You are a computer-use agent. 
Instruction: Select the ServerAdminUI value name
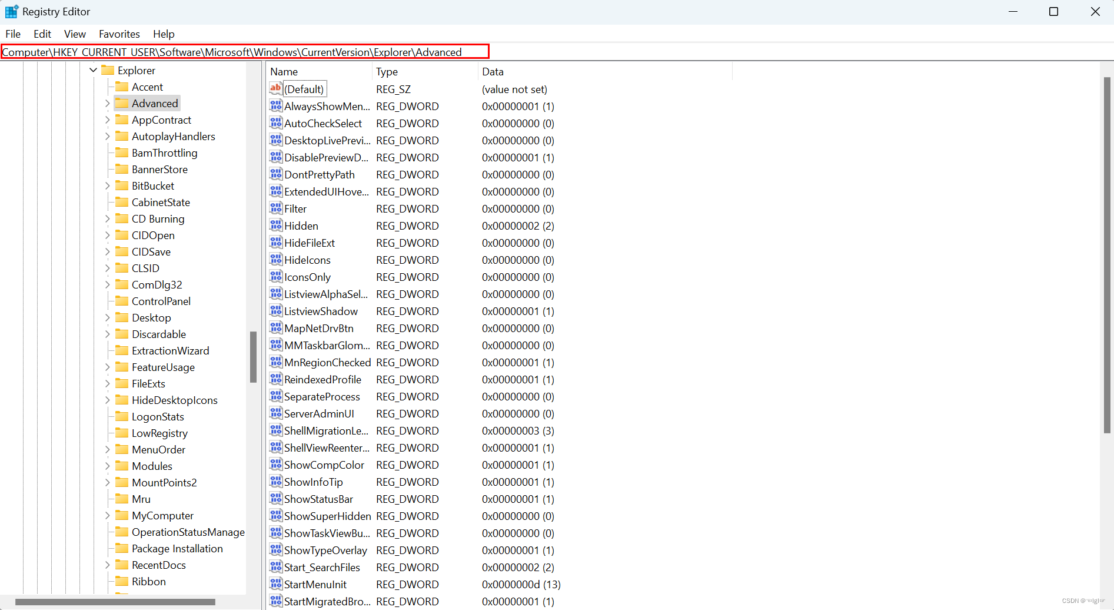tap(319, 413)
